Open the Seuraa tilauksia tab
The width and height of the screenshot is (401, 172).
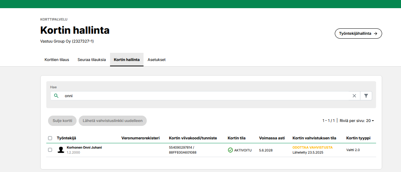92,60
